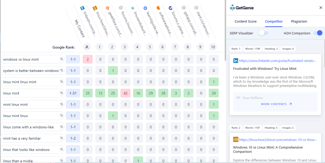Click the pink cell showing 2 under My Content

click(88, 59)
